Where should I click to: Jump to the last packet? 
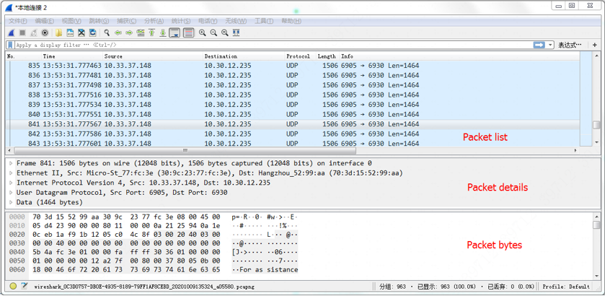(x=163, y=32)
